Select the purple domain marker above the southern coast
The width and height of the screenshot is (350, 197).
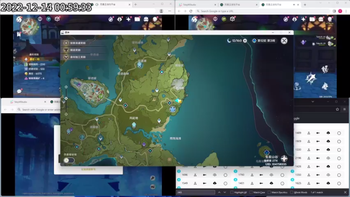pyautogui.click(x=144, y=144)
